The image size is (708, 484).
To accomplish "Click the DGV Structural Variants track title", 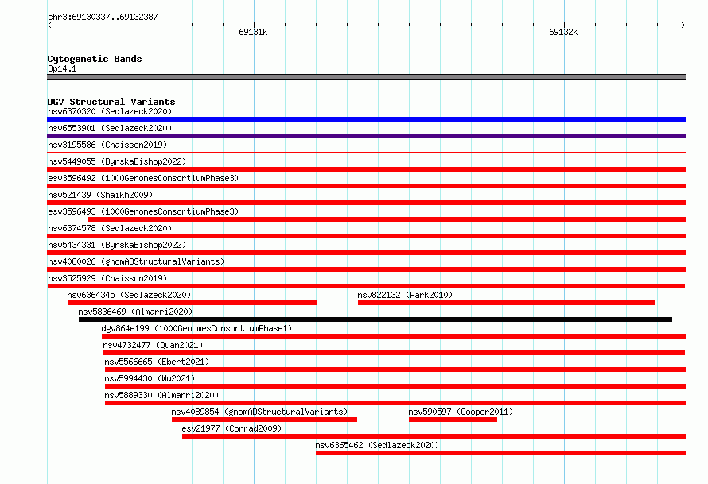I will pos(111,102).
